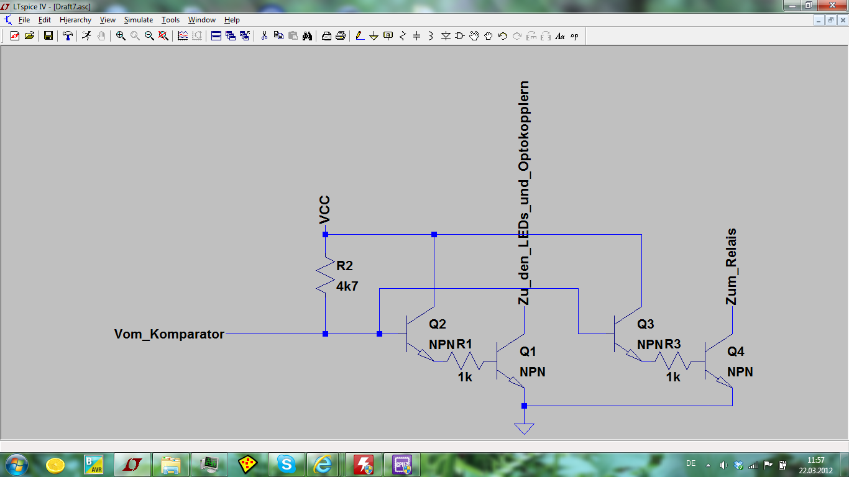This screenshot has width=849, height=477.
Task: Open the Component gate-symbol picker
Action: point(460,36)
